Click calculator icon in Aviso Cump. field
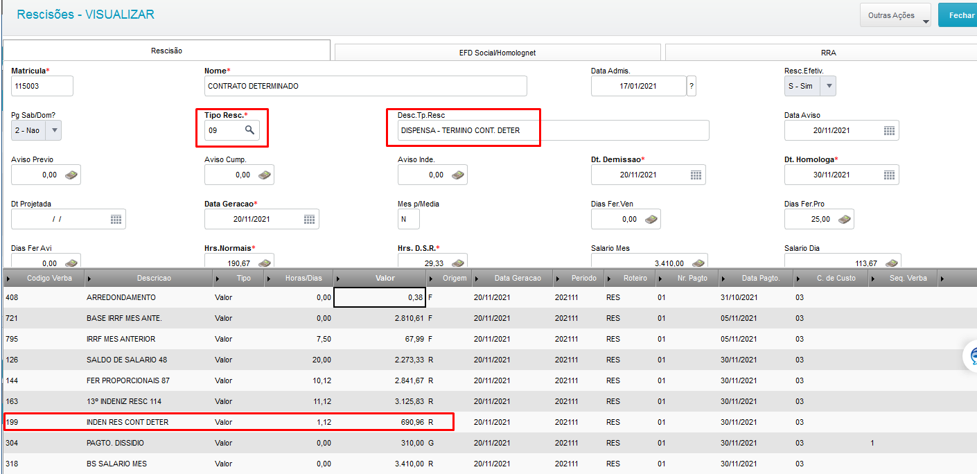 (265, 175)
